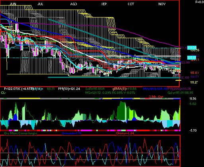The height and width of the screenshot is (167, 204).
Task: Click the red Oferta readout
Action: tap(125, 133)
